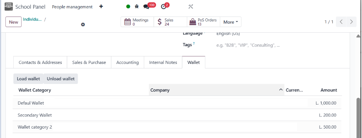The image size is (362, 138).
Task: Open People management menu
Action: (72, 7)
